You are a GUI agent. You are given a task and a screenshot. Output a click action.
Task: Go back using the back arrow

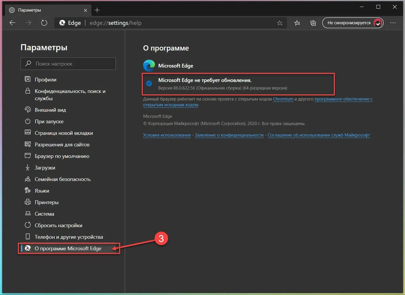tap(12, 23)
